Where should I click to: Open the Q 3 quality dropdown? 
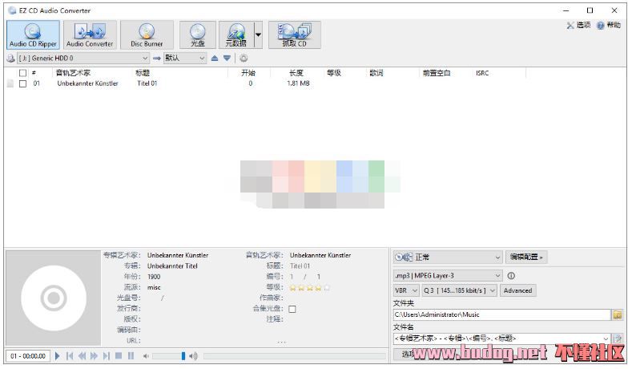coord(459,290)
